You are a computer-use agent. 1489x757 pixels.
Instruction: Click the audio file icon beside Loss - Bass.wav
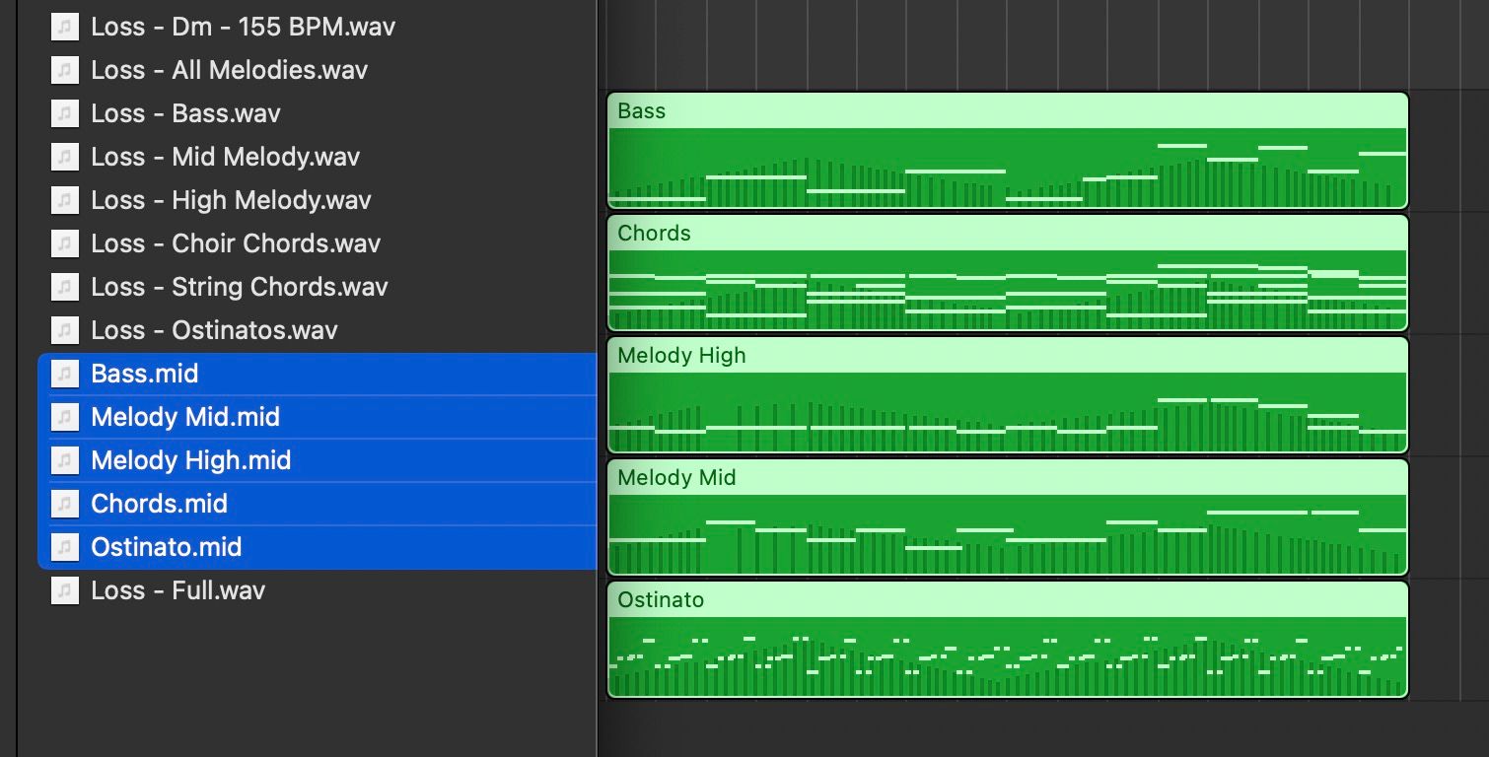click(x=64, y=113)
